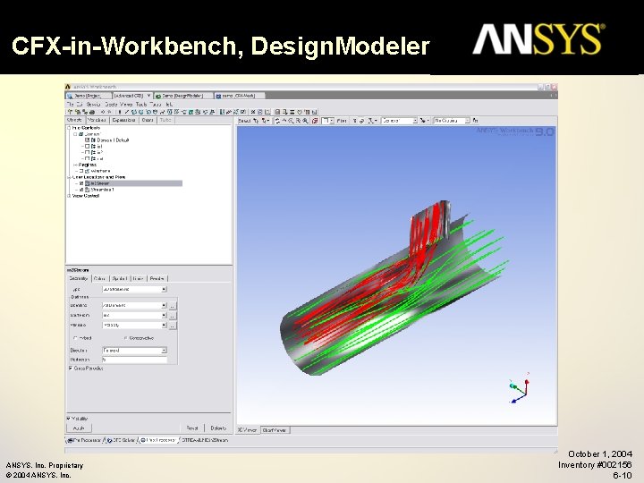
Task: Select the create Point tool icon
Action: click(x=120, y=112)
